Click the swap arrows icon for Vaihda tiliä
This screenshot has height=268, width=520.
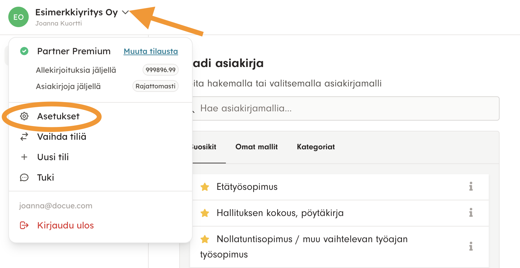(24, 137)
